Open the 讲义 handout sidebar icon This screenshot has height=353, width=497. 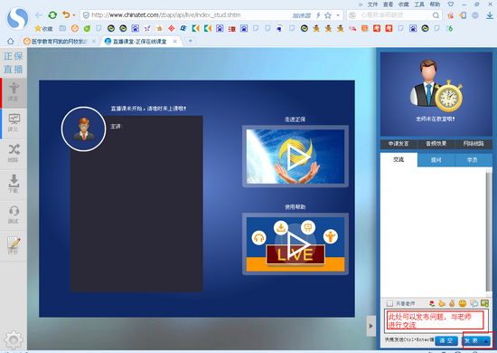point(14,123)
